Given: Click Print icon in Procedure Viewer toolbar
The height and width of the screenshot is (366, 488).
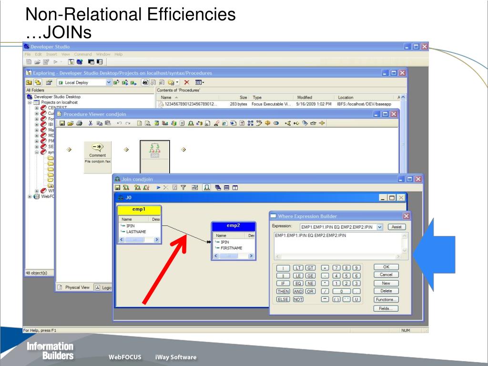Looking at the screenshot, I should tap(79, 123).
